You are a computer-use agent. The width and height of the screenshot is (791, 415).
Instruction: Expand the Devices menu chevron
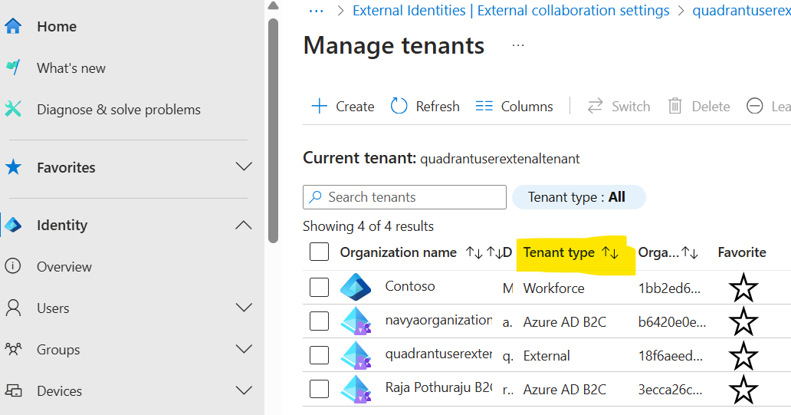click(245, 390)
